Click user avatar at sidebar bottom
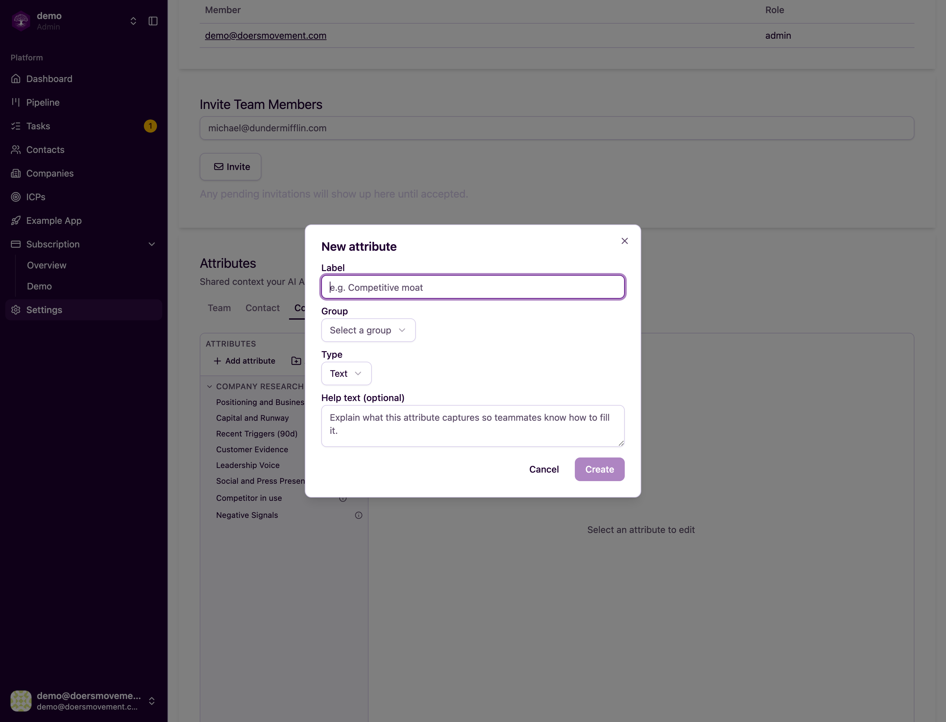The width and height of the screenshot is (946, 722). pos(21,701)
